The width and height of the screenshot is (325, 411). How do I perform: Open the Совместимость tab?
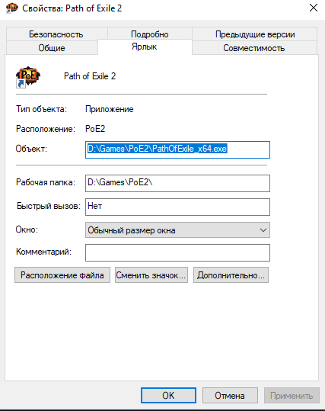(254, 48)
